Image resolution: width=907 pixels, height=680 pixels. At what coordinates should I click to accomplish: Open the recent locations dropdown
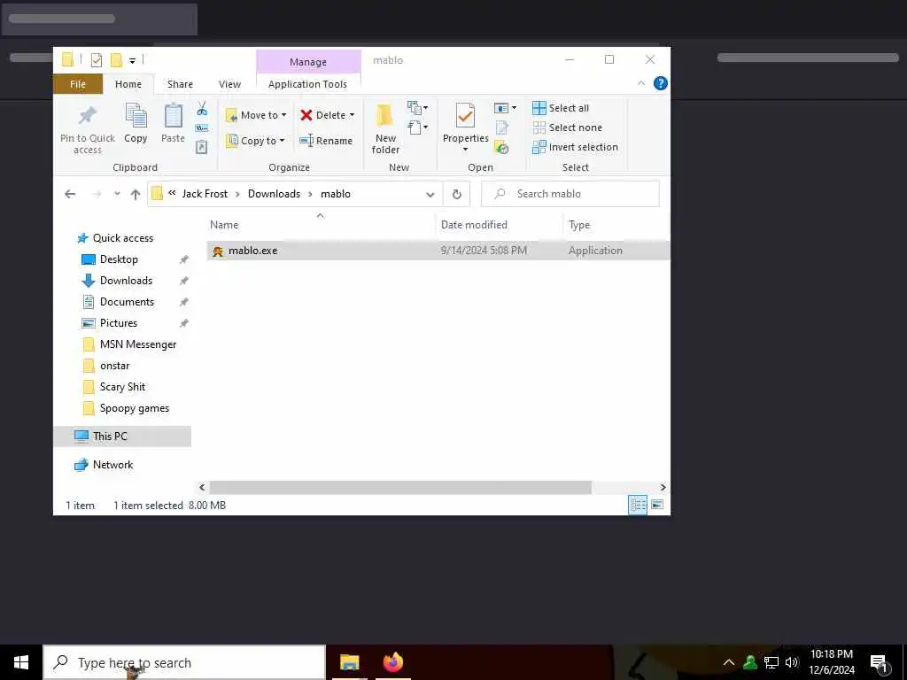click(x=117, y=194)
